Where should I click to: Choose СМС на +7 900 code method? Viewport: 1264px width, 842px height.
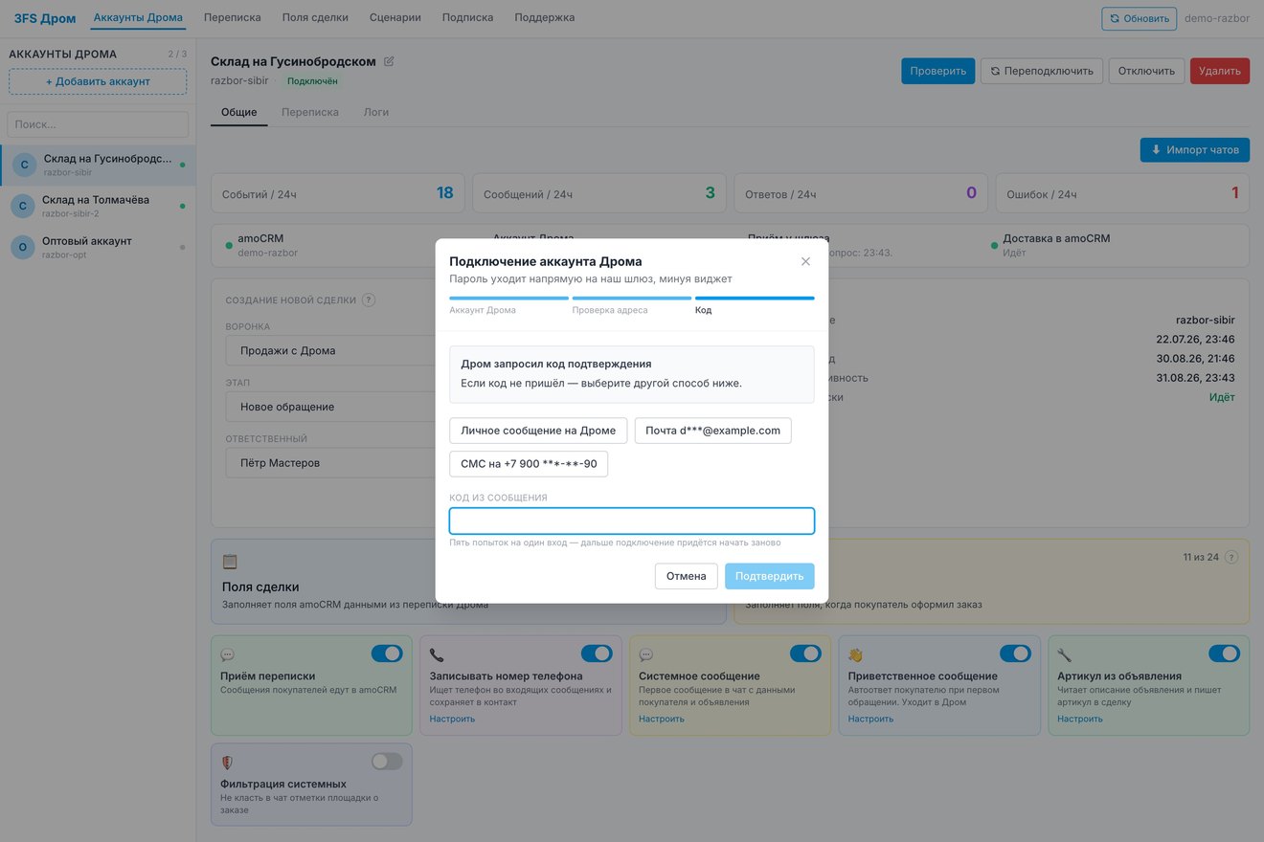tap(529, 464)
